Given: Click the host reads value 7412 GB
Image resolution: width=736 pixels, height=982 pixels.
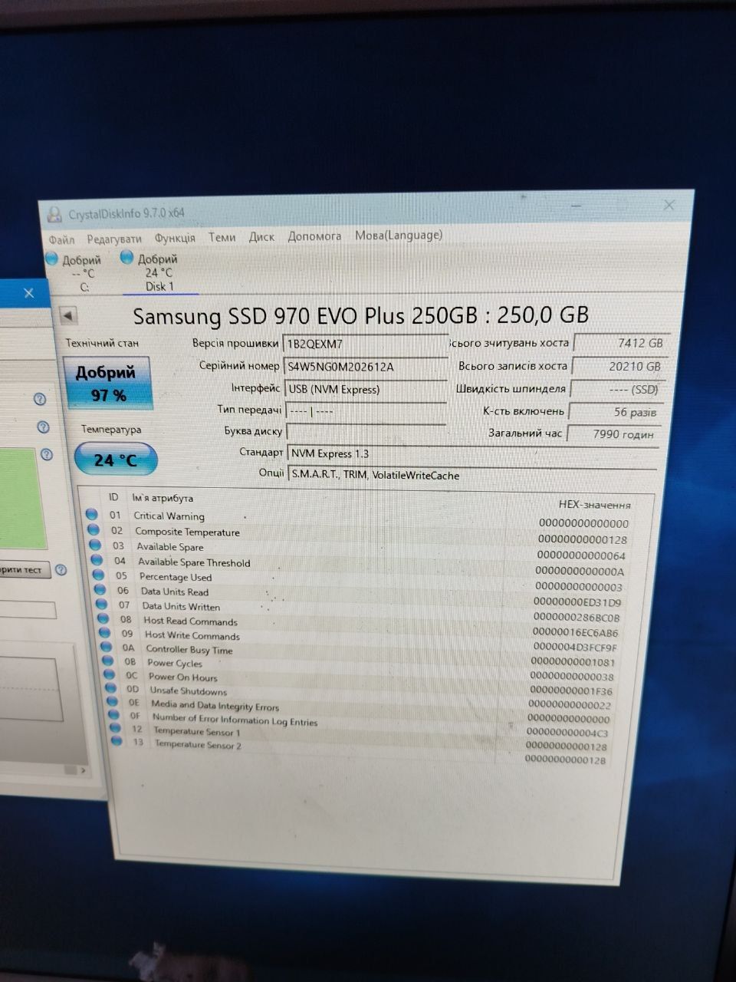Looking at the screenshot, I should [x=622, y=343].
